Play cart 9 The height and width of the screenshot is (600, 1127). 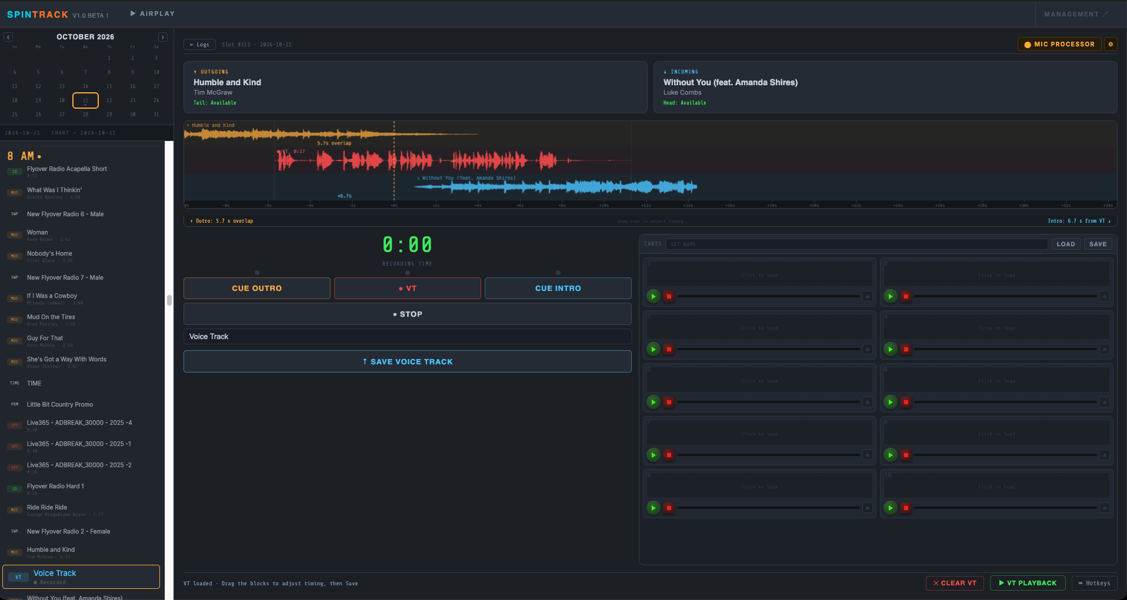(x=653, y=508)
